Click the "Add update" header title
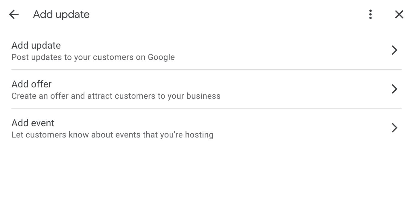Screen dimensions: 413x210 61,14
